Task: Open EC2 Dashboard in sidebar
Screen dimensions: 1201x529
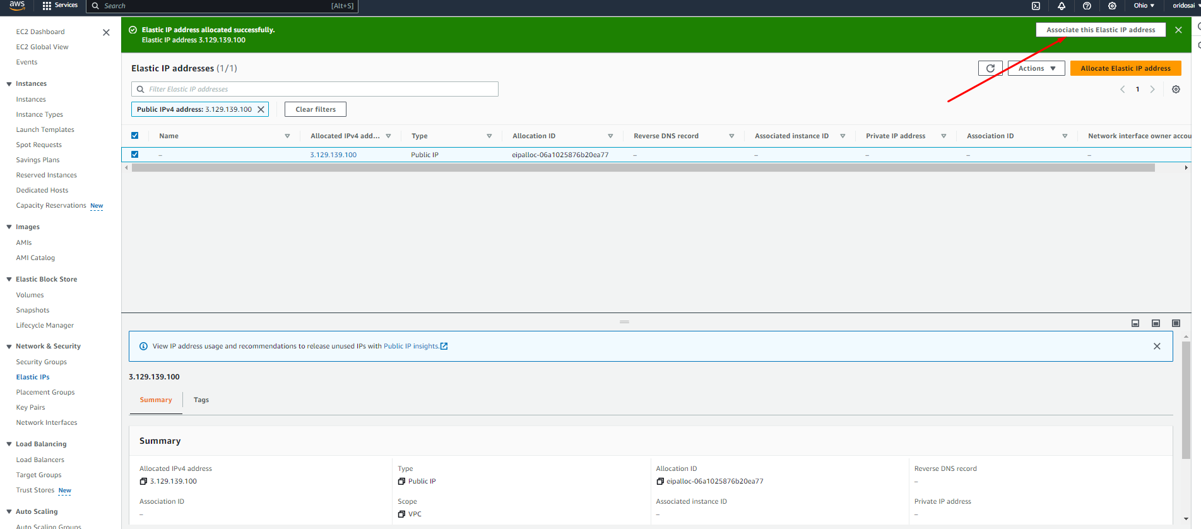Action: click(x=40, y=32)
